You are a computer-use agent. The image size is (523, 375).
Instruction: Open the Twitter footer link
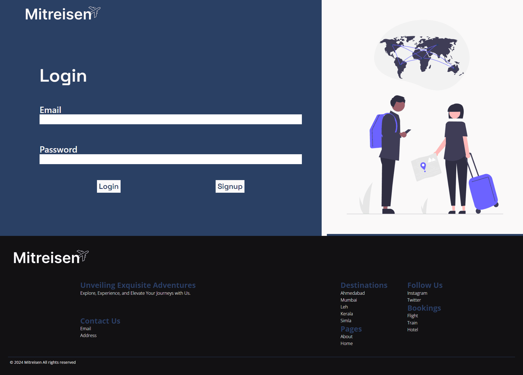point(414,300)
